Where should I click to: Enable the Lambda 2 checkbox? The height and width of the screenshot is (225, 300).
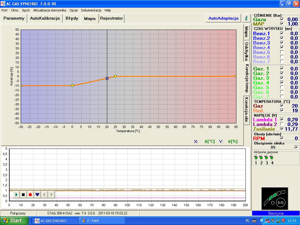click(x=282, y=124)
